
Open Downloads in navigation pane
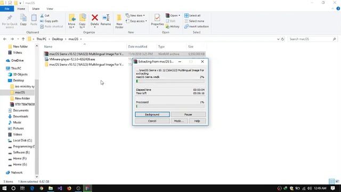coord(20,116)
